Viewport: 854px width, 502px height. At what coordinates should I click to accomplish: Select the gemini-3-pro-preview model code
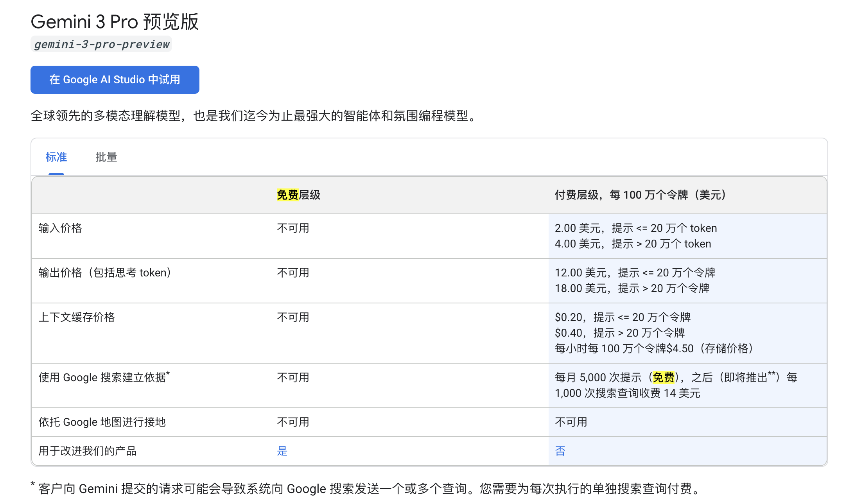click(x=101, y=44)
